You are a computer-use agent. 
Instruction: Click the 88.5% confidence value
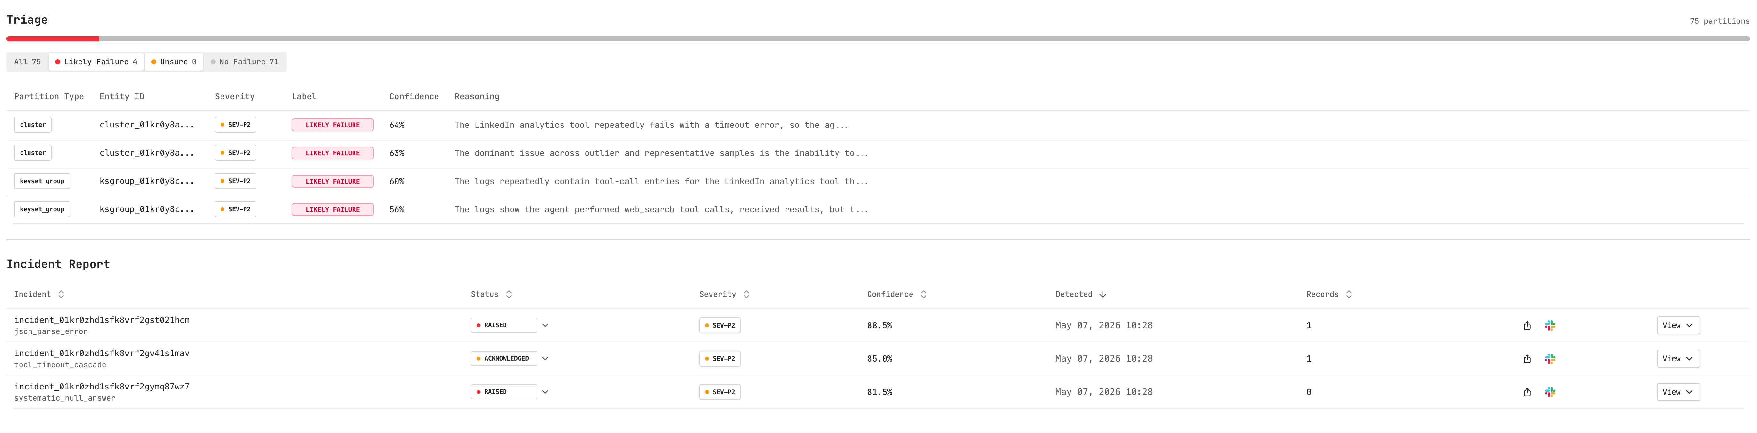tap(880, 325)
